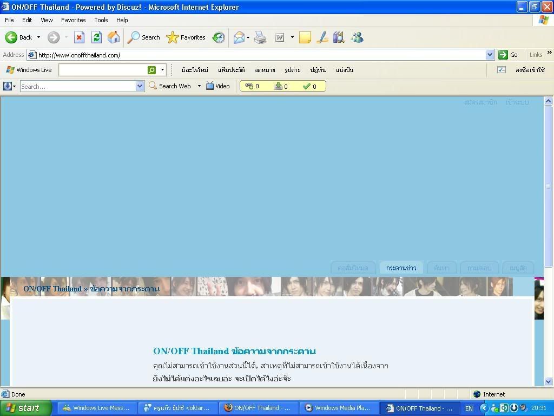The image size is (554, 416).
Task: Expand the Search... combo box dropdown
Action: (140, 86)
